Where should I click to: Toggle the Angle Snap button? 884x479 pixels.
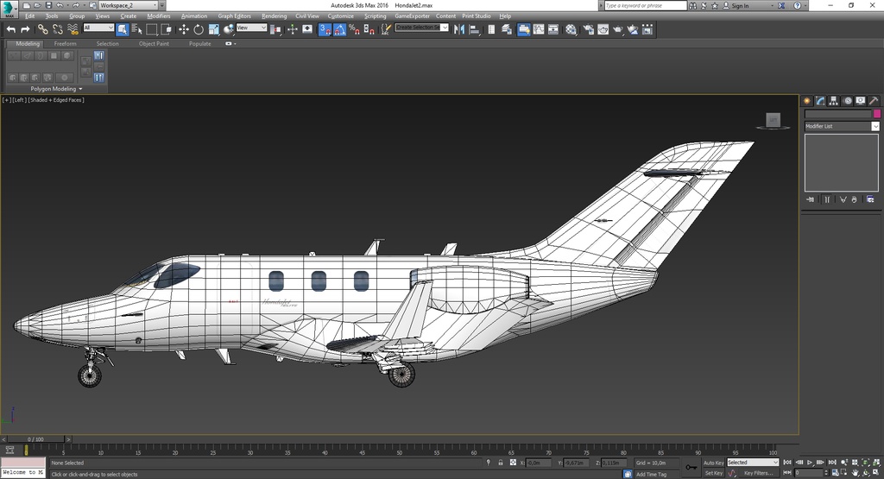pyautogui.click(x=339, y=29)
